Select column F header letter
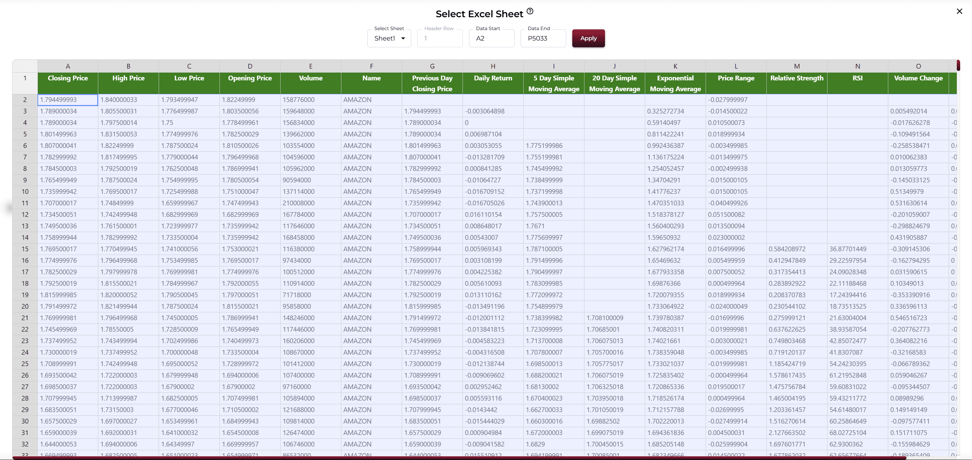This screenshot has width=972, height=460. coord(372,66)
